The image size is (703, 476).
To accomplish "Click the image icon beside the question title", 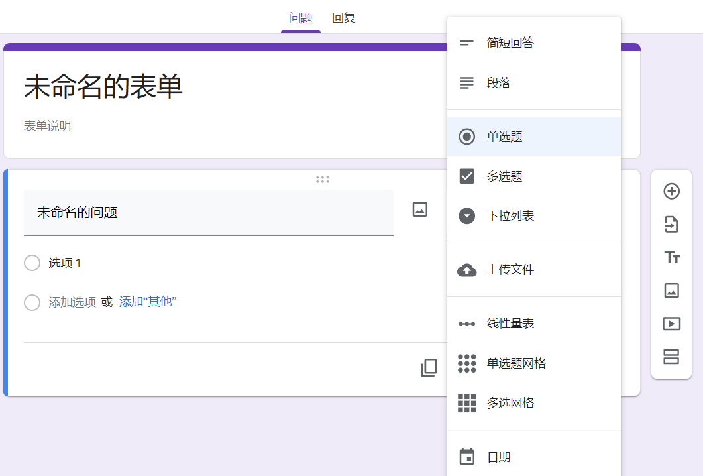I will (x=419, y=210).
